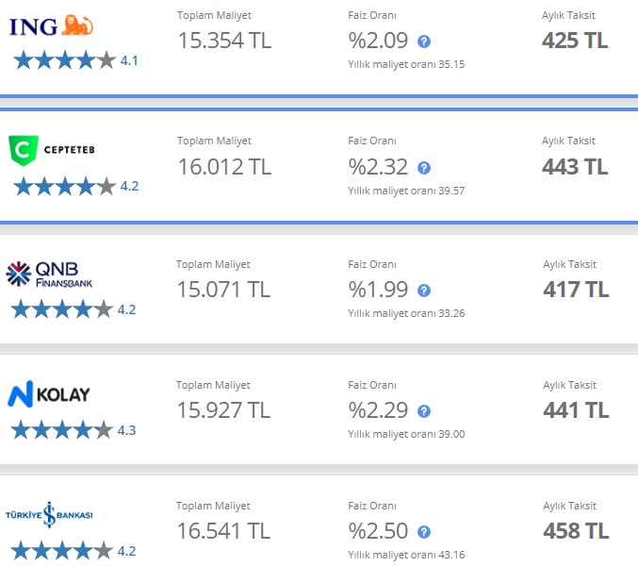
Task: Click İş Bankası 4.2 star rating
Action: tap(74, 550)
